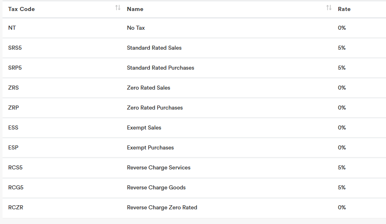Image resolution: width=386 pixels, height=224 pixels.
Task: Click the 0% rate in the Exempt Sales row
Action: click(342, 128)
